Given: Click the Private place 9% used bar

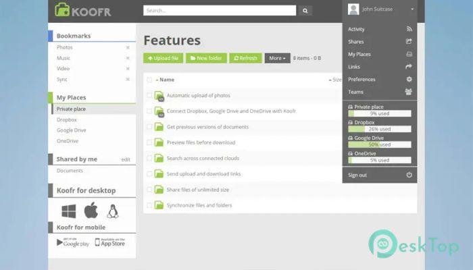Looking at the screenshot, I should coord(380,113).
